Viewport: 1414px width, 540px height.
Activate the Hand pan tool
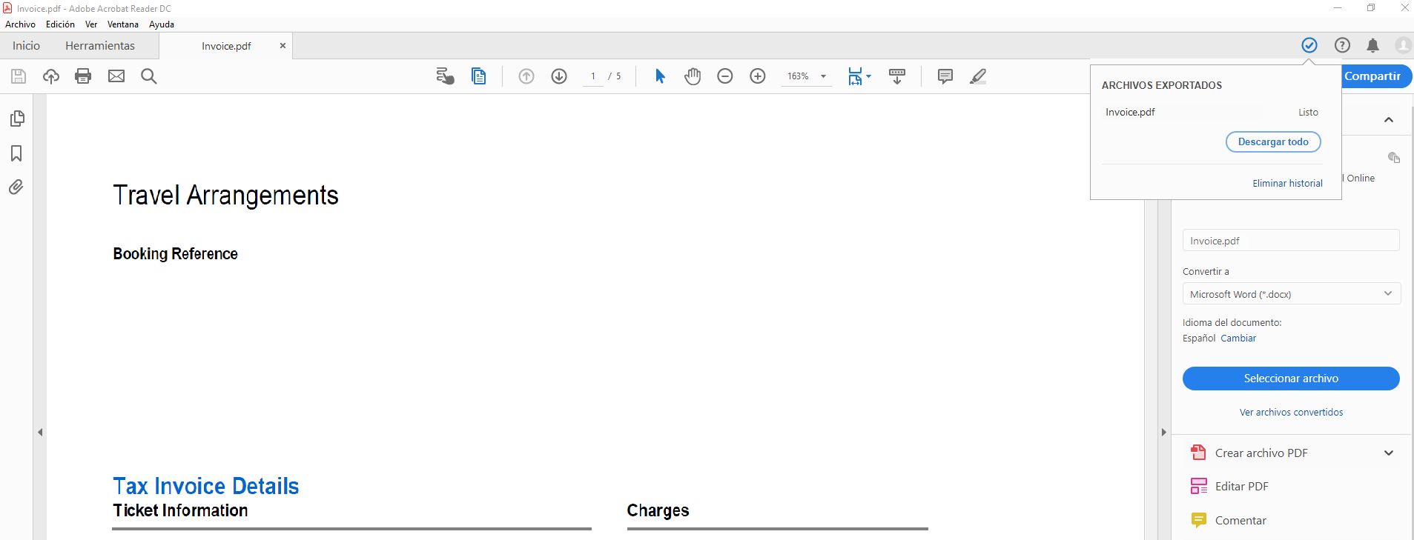pos(693,76)
